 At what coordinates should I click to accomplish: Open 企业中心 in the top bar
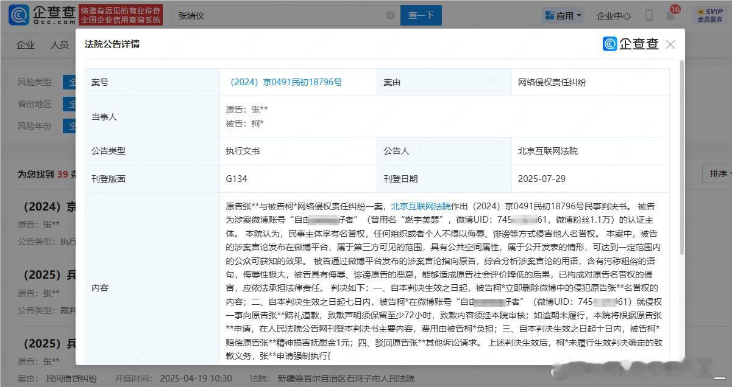(x=614, y=16)
